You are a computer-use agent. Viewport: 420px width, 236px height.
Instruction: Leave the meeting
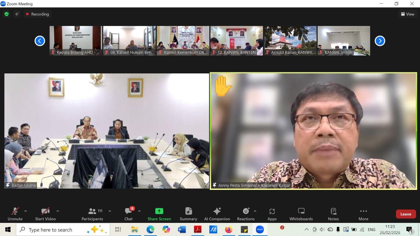pos(406,214)
